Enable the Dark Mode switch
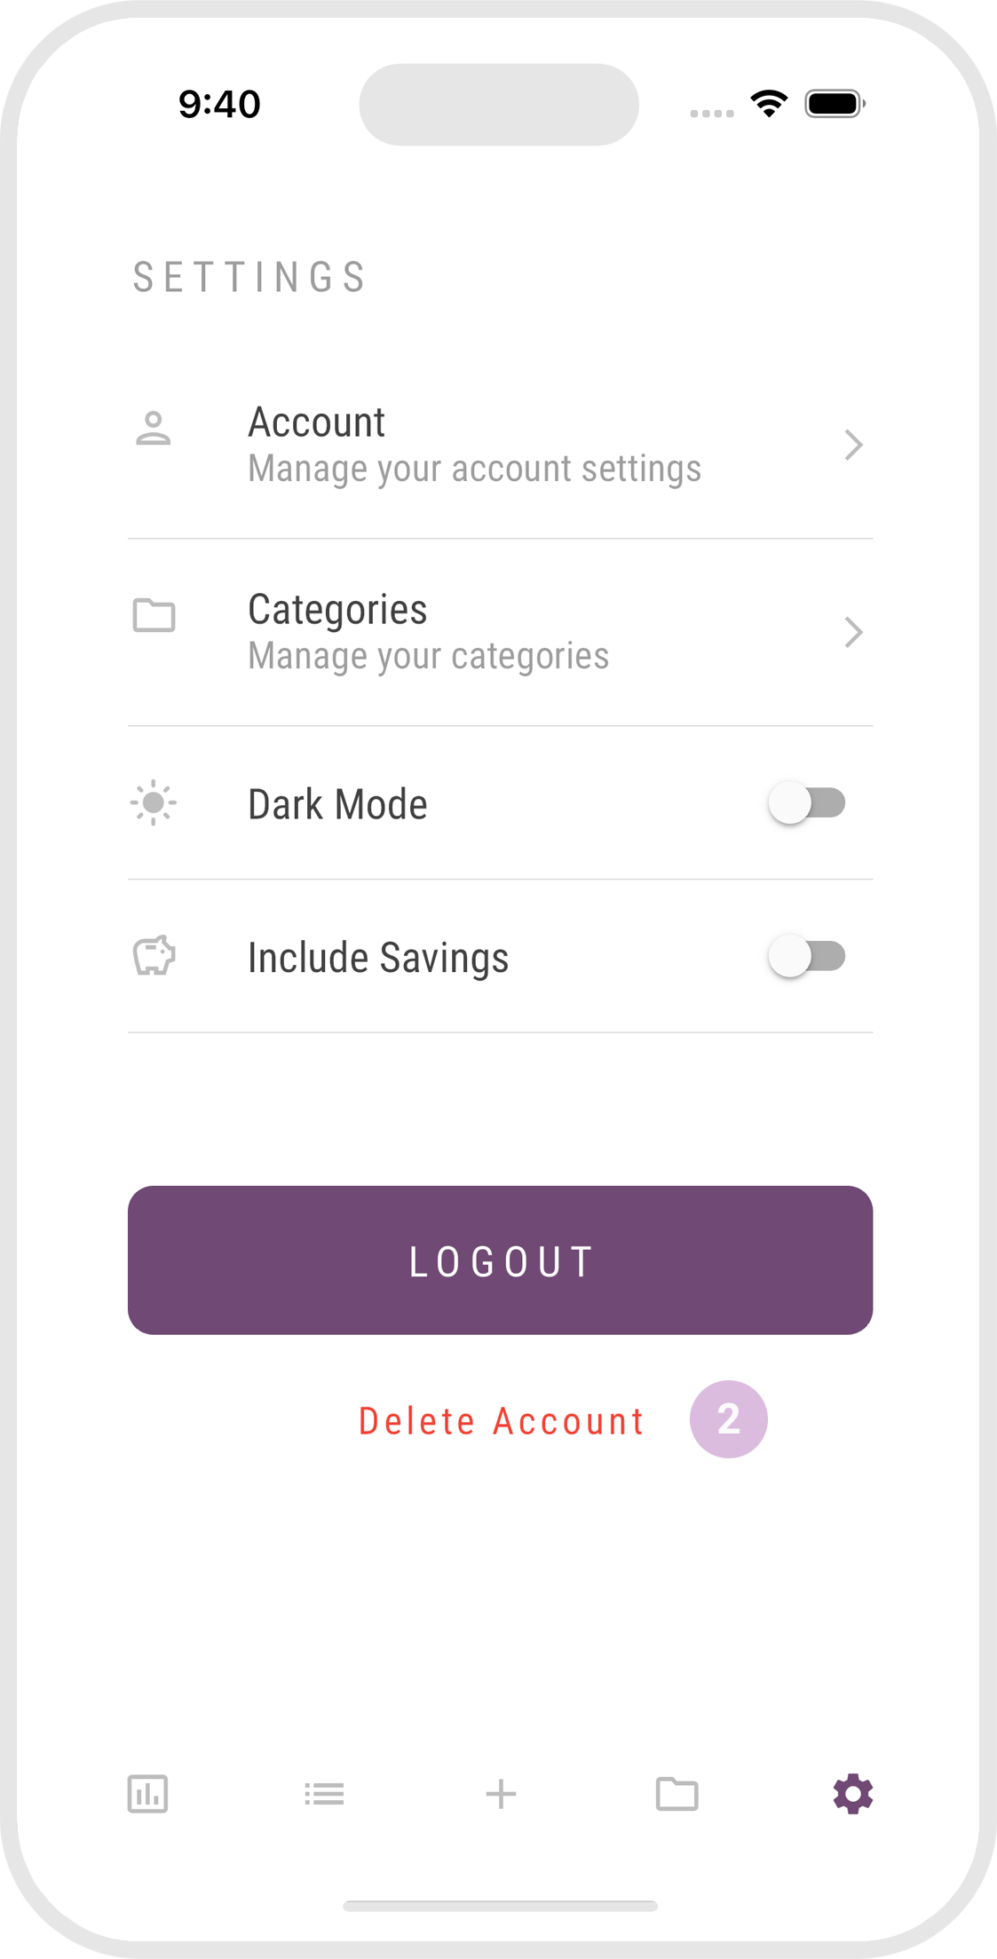 click(x=807, y=803)
